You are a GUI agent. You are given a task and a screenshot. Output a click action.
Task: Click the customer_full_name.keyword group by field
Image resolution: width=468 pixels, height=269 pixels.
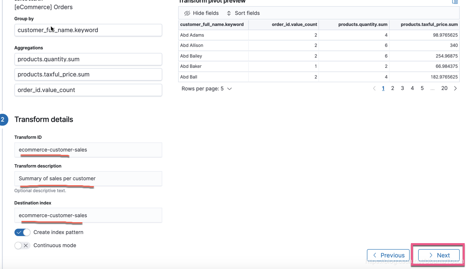[88, 30]
